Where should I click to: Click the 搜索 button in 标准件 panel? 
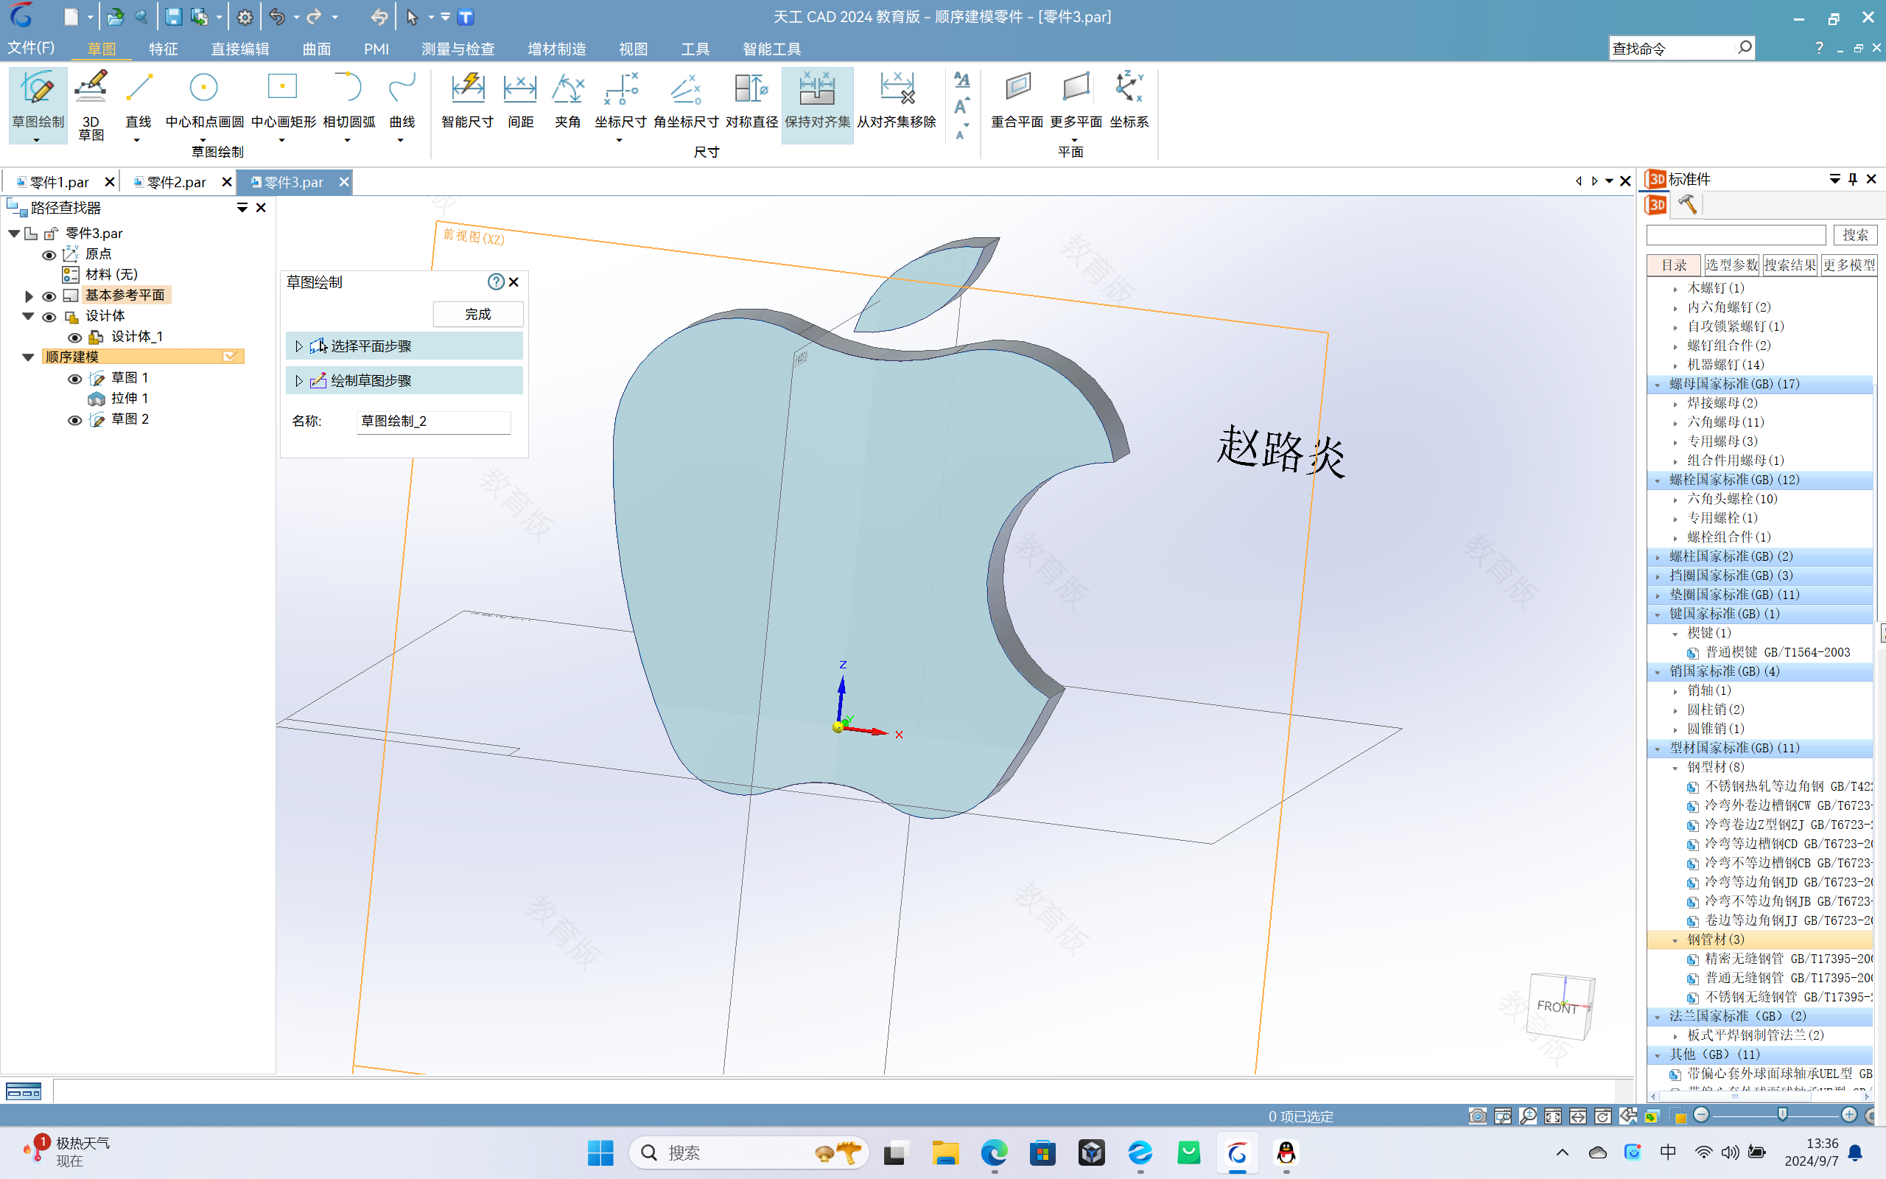click(1855, 235)
